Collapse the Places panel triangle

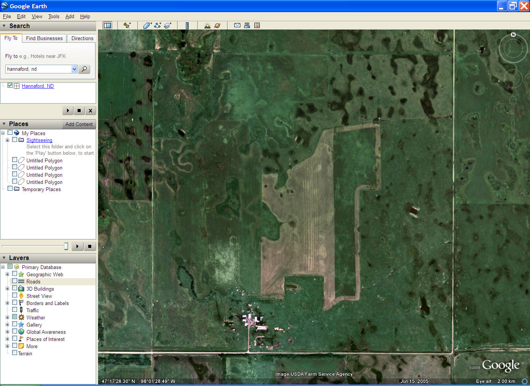click(4, 124)
